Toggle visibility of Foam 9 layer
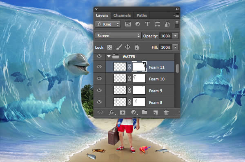 (x=99, y=90)
